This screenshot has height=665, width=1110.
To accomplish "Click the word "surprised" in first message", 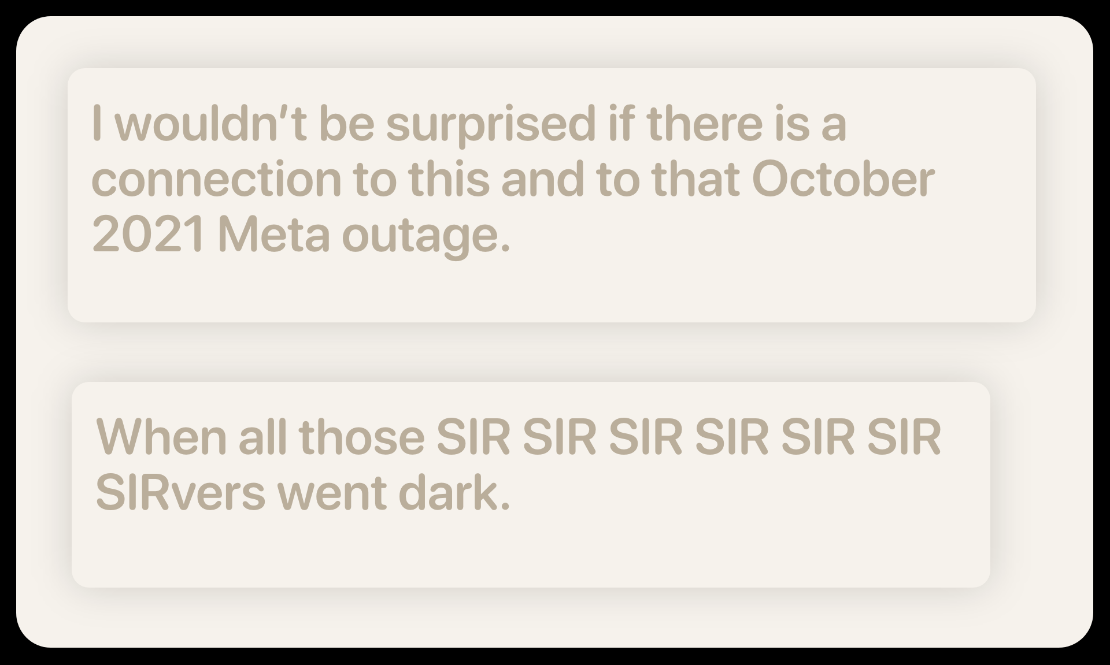I will point(490,124).
